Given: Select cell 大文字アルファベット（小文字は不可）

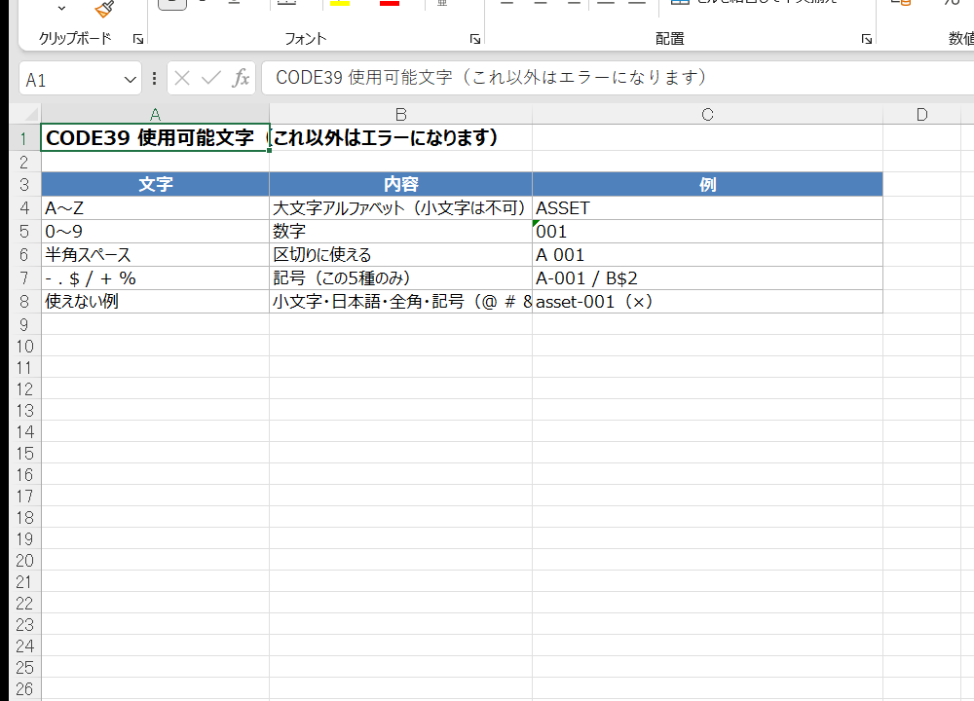Looking at the screenshot, I should coord(400,208).
